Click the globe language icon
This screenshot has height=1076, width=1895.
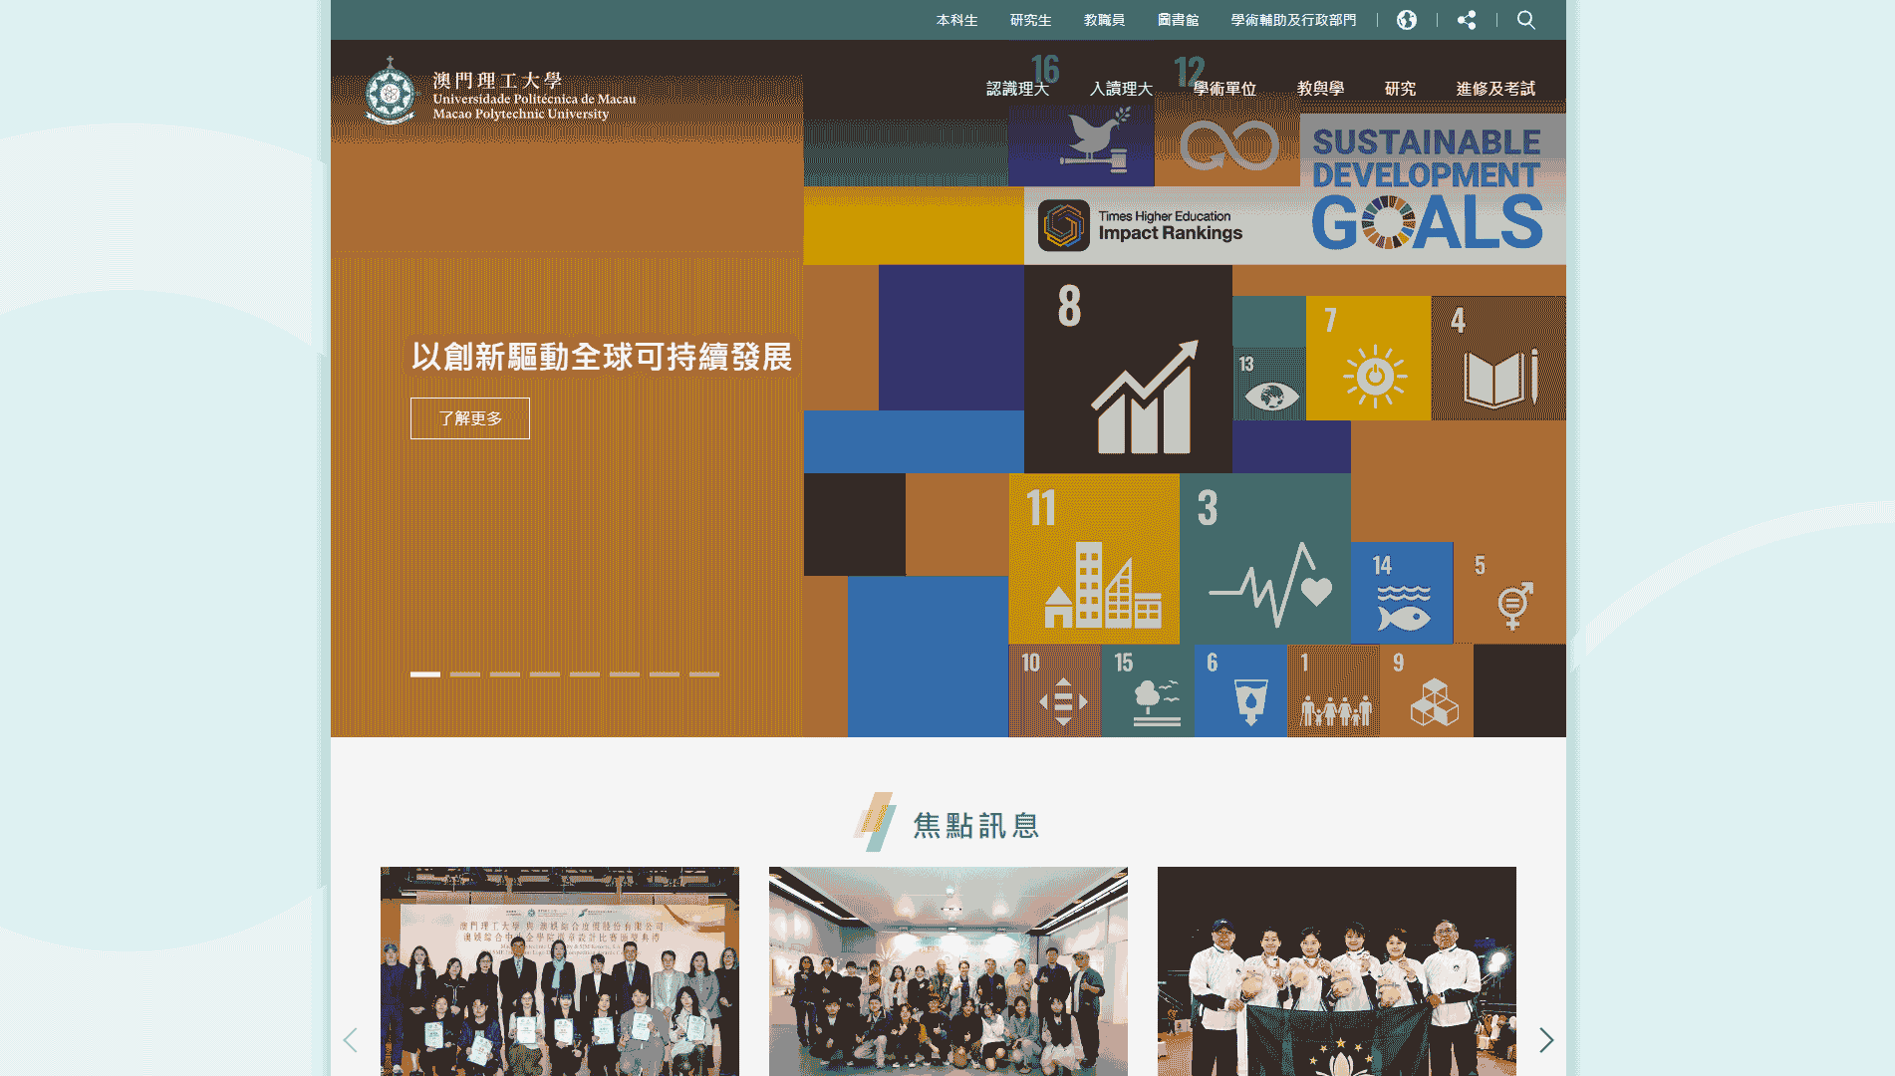pyautogui.click(x=1406, y=20)
